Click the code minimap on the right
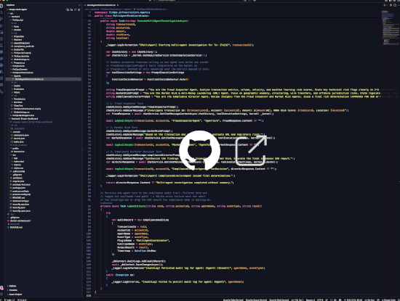This screenshot has height=301, width=400. tap(391, 28)
